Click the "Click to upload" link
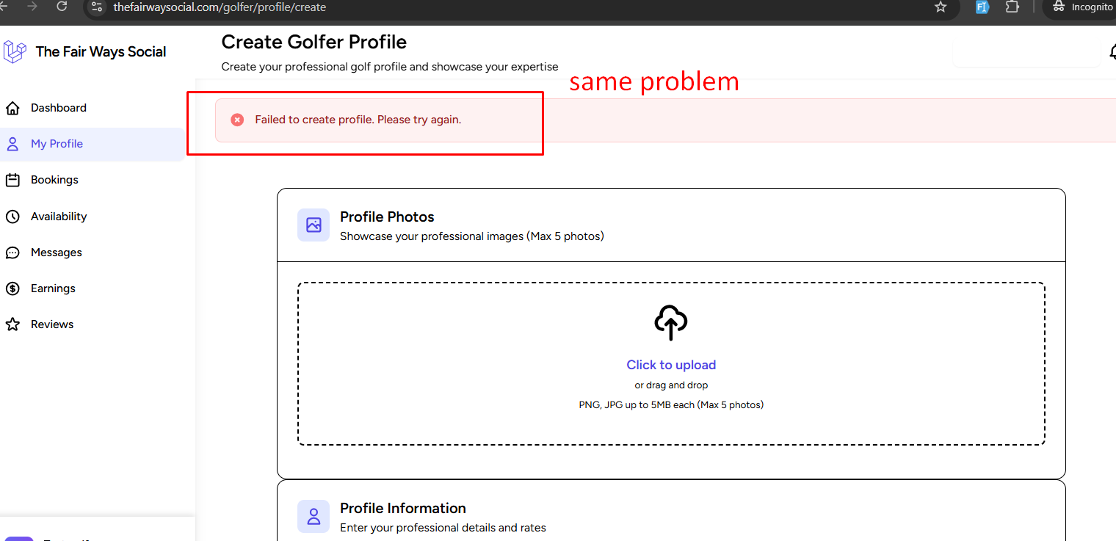The image size is (1116, 541). 671,365
